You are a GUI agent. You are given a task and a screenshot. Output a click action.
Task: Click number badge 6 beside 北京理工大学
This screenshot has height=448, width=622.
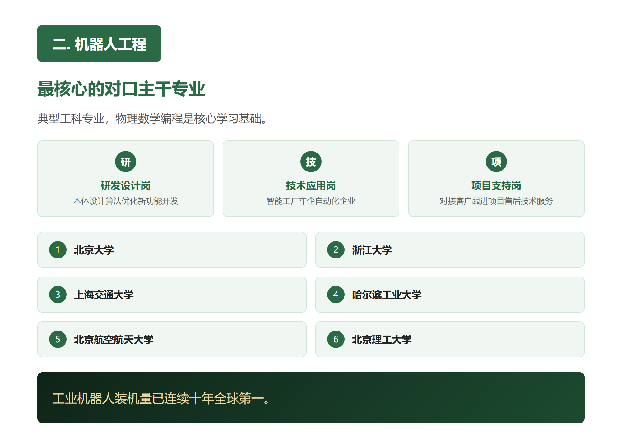coord(336,339)
